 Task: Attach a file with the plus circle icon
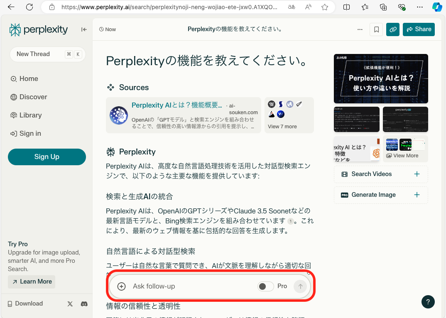tap(121, 286)
